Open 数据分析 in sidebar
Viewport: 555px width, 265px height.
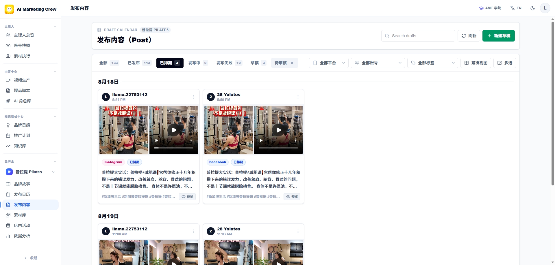click(30, 236)
